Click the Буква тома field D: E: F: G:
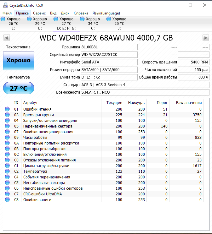Image resolution: width=212 pixels, height=234 pixels. point(109,77)
